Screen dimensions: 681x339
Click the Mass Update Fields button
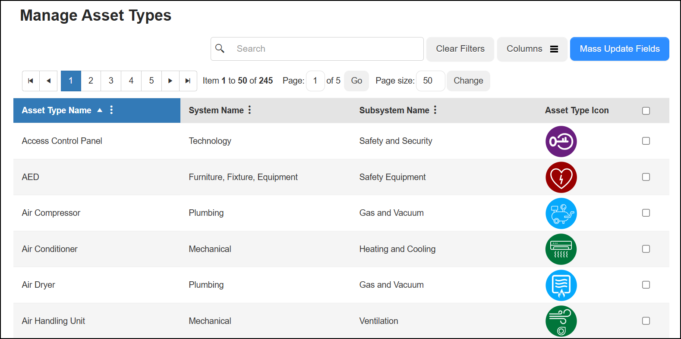(620, 49)
